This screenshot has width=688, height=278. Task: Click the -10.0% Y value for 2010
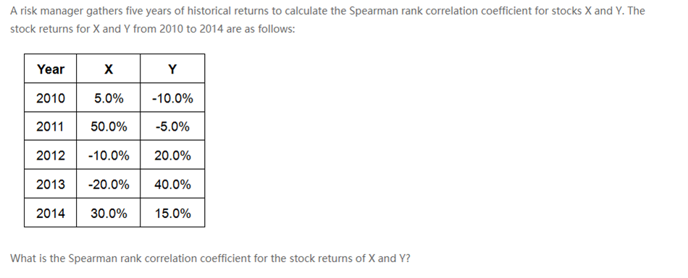coord(172,97)
